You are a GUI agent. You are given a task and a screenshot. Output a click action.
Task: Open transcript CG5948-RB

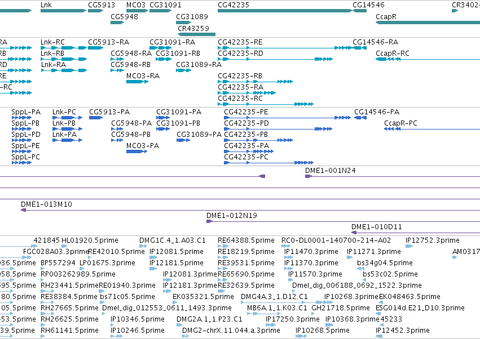pyautogui.click(x=131, y=65)
